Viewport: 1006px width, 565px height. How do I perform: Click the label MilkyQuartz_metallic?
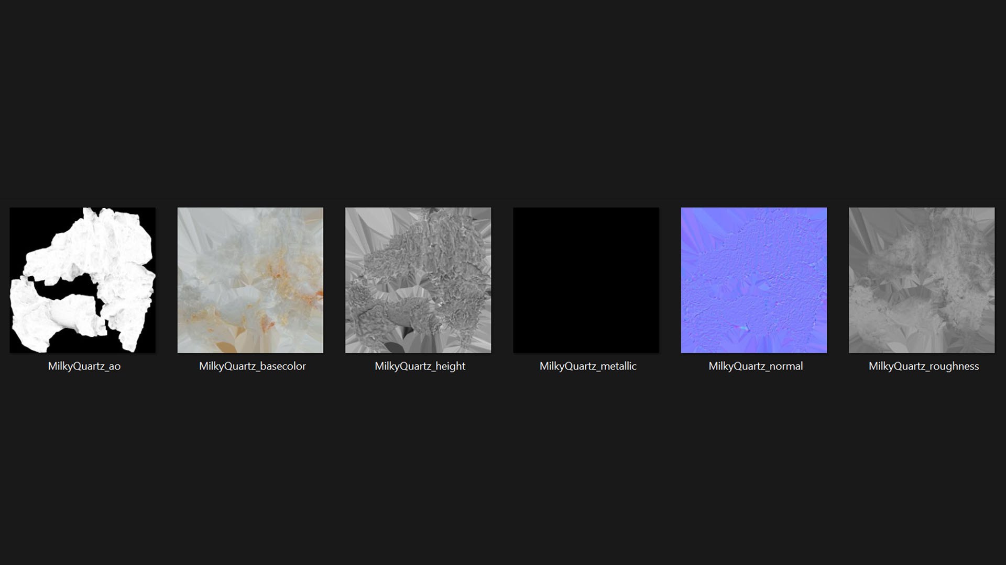point(588,366)
